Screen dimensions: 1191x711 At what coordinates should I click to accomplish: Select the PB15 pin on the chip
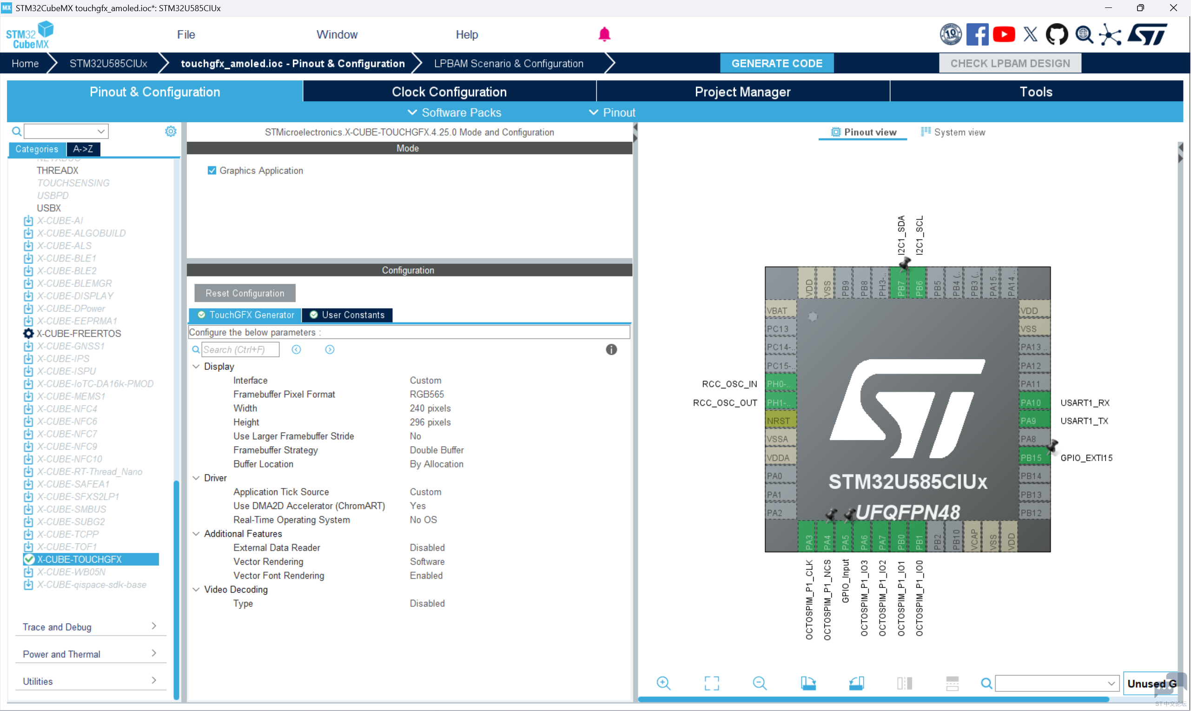(x=1034, y=458)
